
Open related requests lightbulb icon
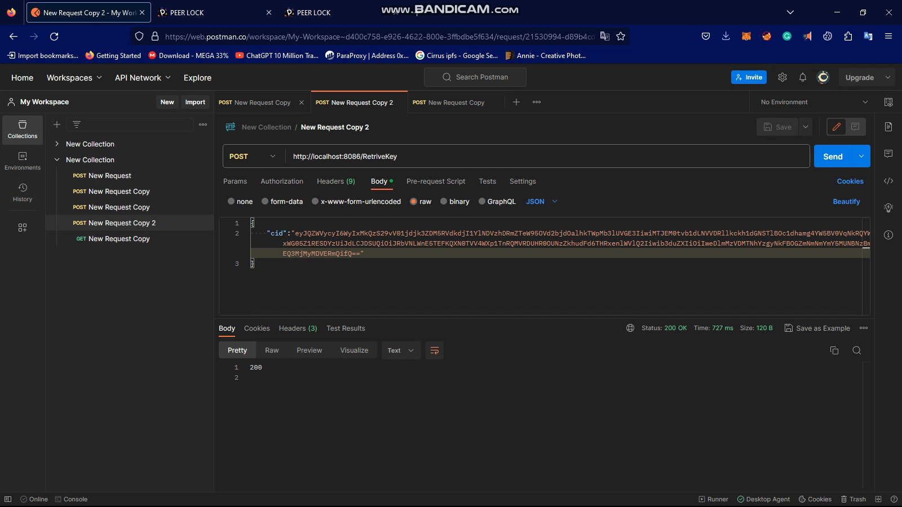888,208
